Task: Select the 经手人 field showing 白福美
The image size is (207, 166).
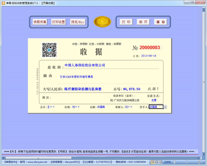Action: tap(156, 107)
